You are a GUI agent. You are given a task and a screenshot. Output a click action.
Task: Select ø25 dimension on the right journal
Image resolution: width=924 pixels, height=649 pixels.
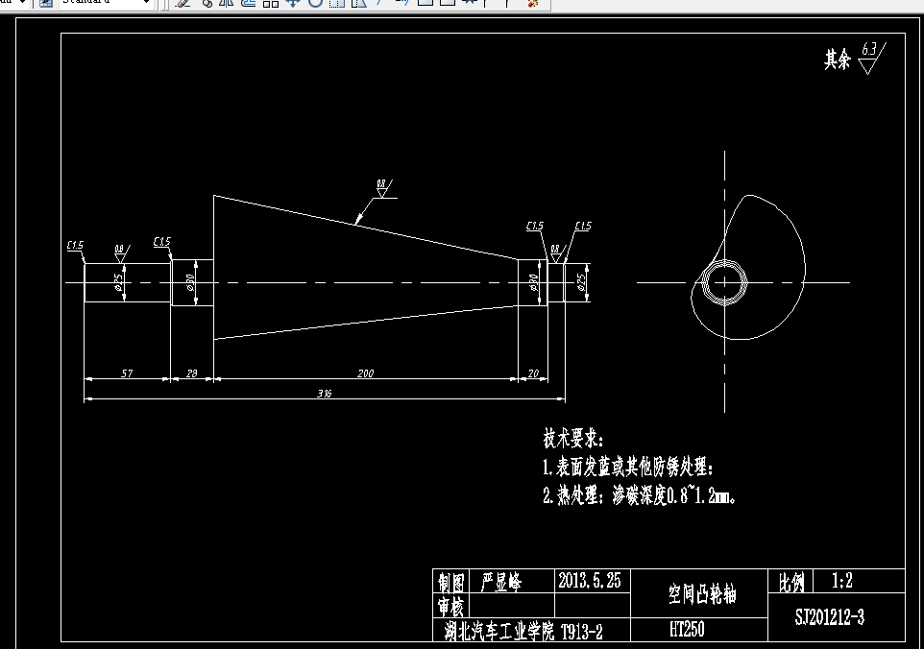click(582, 282)
